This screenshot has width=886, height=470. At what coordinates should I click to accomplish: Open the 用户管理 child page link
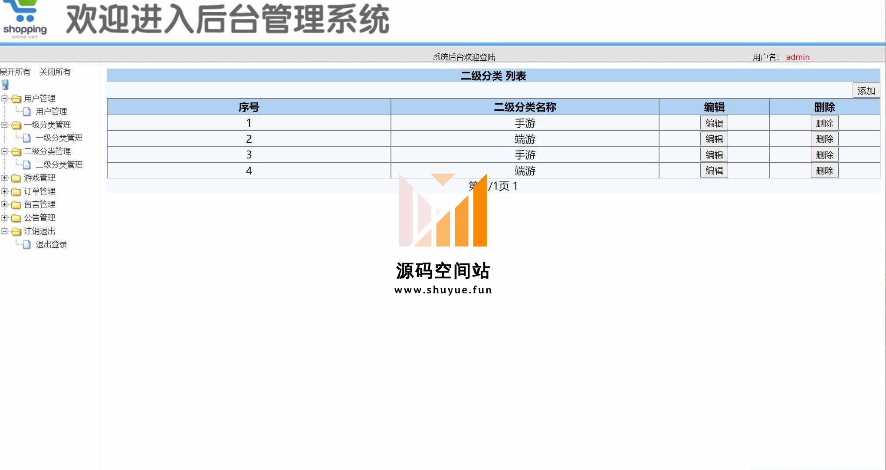click(x=51, y=112)
